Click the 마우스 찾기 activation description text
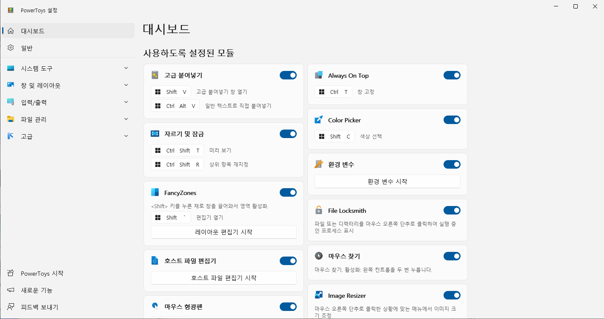 (374, 270)
